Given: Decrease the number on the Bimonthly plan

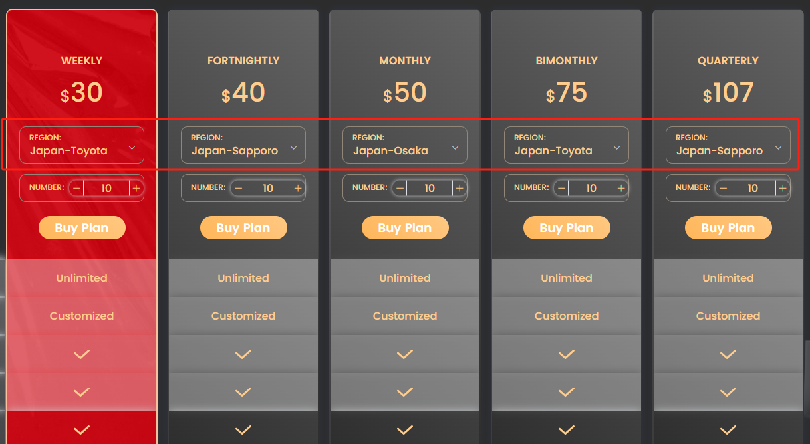Looking at the screenshot, I should tap(561, 188).
